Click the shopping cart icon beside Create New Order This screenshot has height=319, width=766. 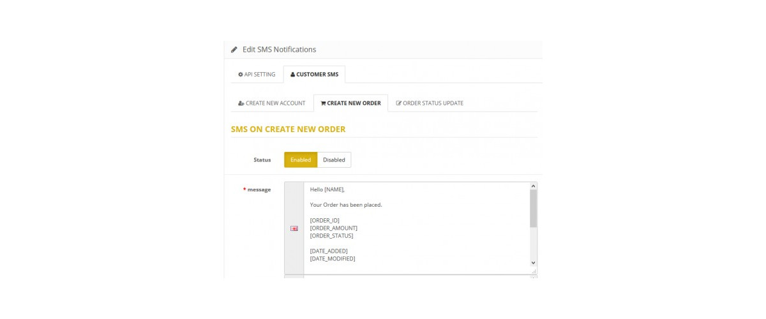click(323, 103)
